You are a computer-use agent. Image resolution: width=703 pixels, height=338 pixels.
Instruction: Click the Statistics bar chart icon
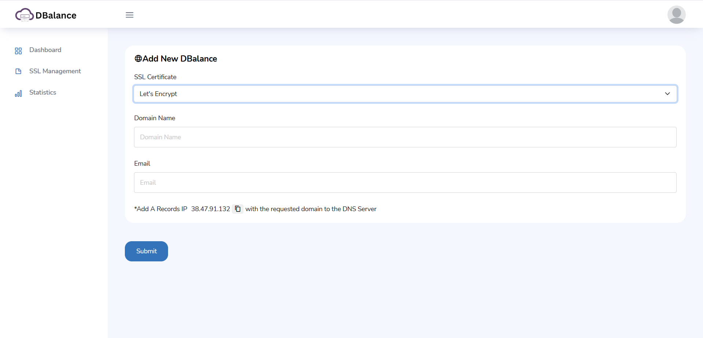click(18, 93)
